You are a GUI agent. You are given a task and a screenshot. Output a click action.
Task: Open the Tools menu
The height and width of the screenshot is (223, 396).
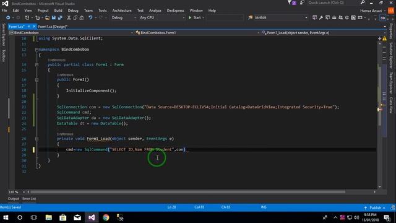click(x=103, y=11)
